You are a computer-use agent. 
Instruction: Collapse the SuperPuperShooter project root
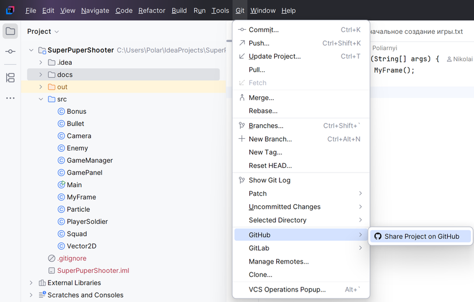[31, 50]
